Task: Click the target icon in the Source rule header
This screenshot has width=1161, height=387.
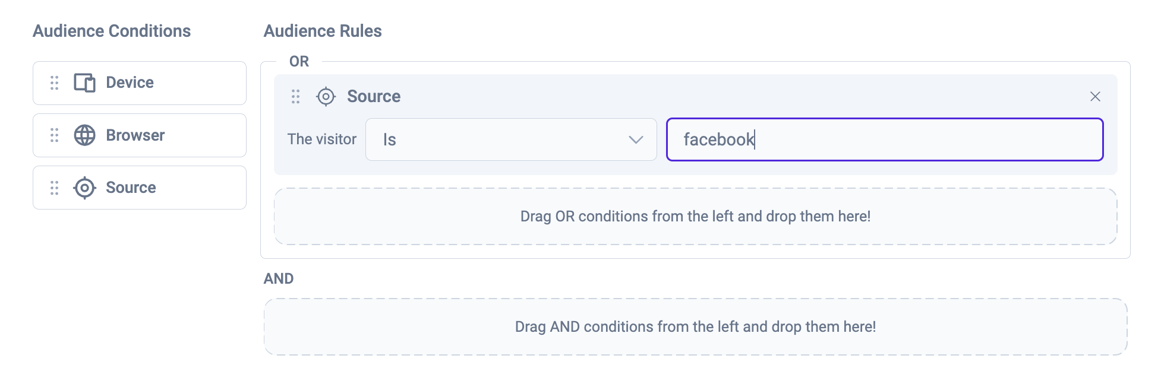Action: (326, 96)
